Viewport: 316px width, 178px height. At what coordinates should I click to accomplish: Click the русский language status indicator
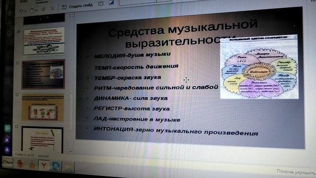point(43,156)
